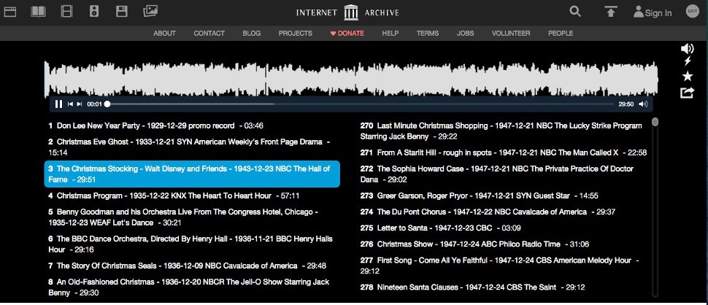
Task: Click the playlist vertical scrollbar
Action: (x=655, y=207)
